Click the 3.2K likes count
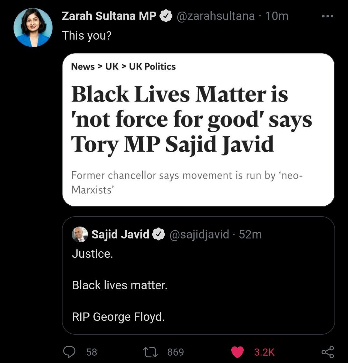 tap(264, 352)
